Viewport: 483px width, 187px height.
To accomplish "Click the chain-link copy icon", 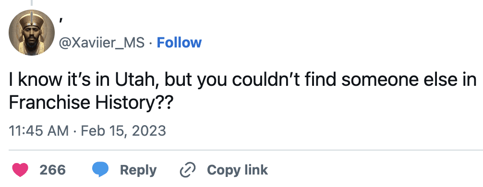I will 188,170.
